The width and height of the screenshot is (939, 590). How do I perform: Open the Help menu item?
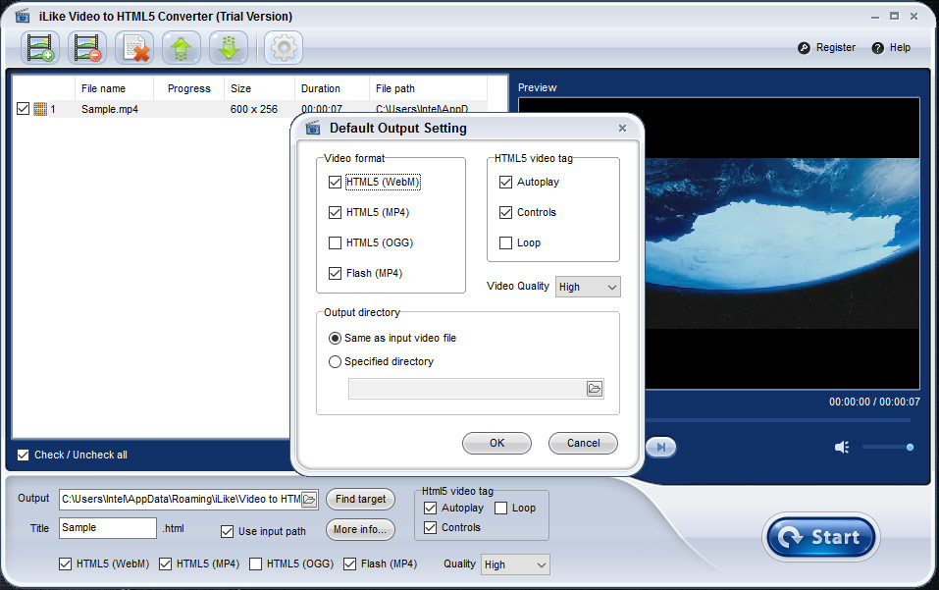coord(891,47)
